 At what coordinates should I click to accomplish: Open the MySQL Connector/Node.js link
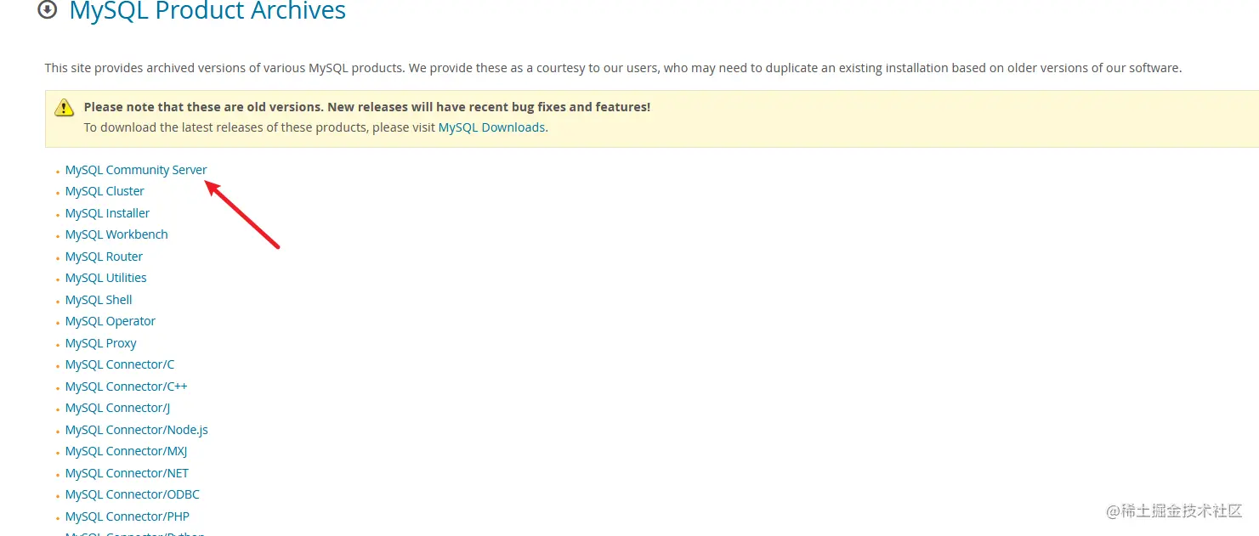pos(137,430)
